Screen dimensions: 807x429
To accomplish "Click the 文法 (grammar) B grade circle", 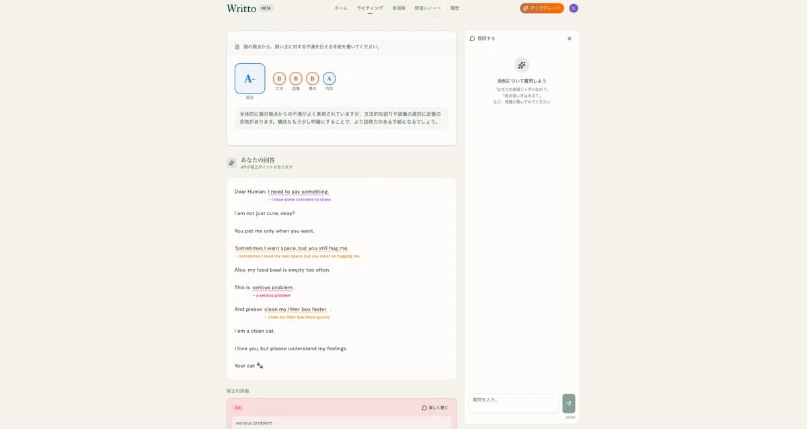I will [x=279, y=78].
